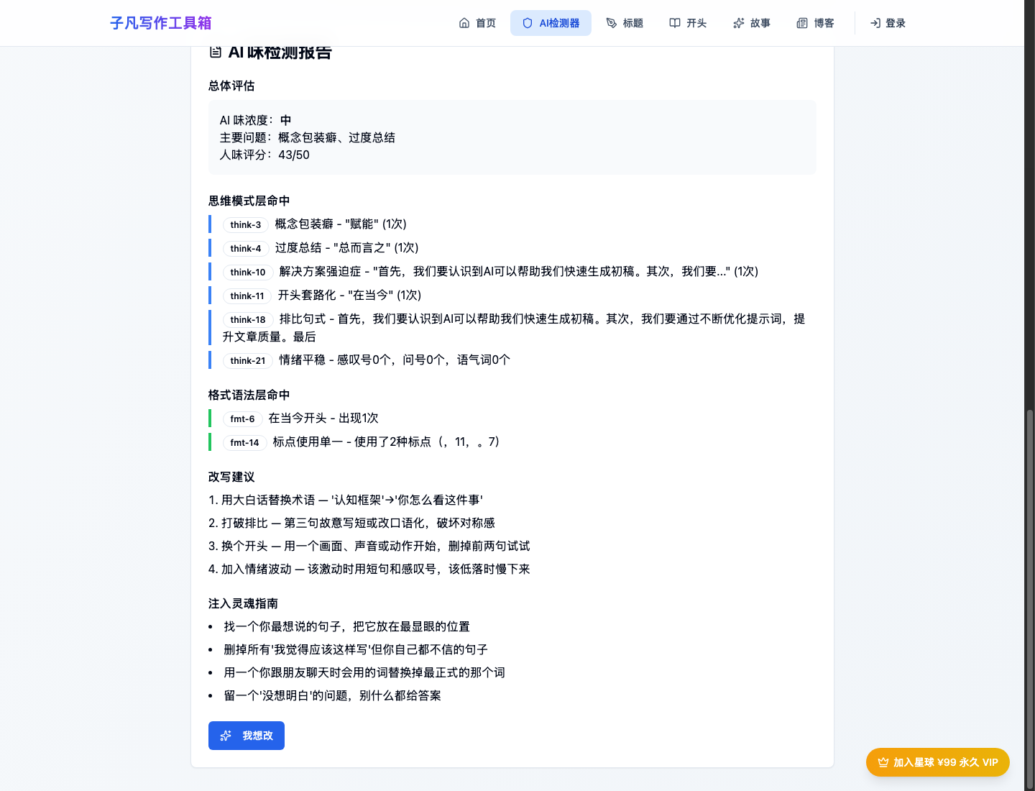Image resolution: width=1035 pixels, height=791 pixels.
Task: Click the AI 味浓度: 中 line
Action: click(x=256, y=120)
